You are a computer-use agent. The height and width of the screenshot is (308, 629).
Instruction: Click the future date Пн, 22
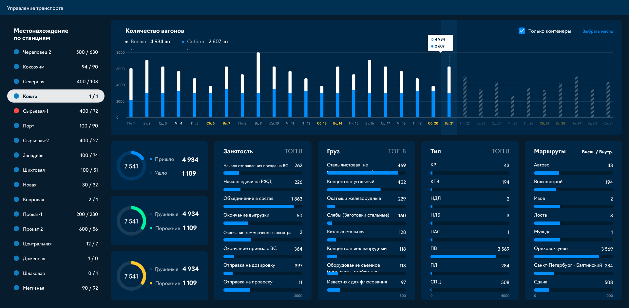465,124
